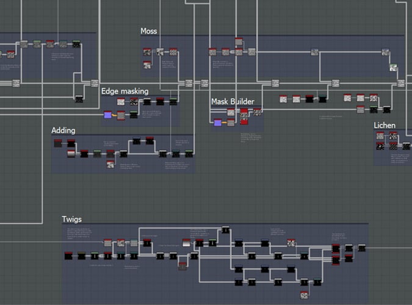
Task: Click the green-header node ending Edge masking top row
Action: point(173,101)
